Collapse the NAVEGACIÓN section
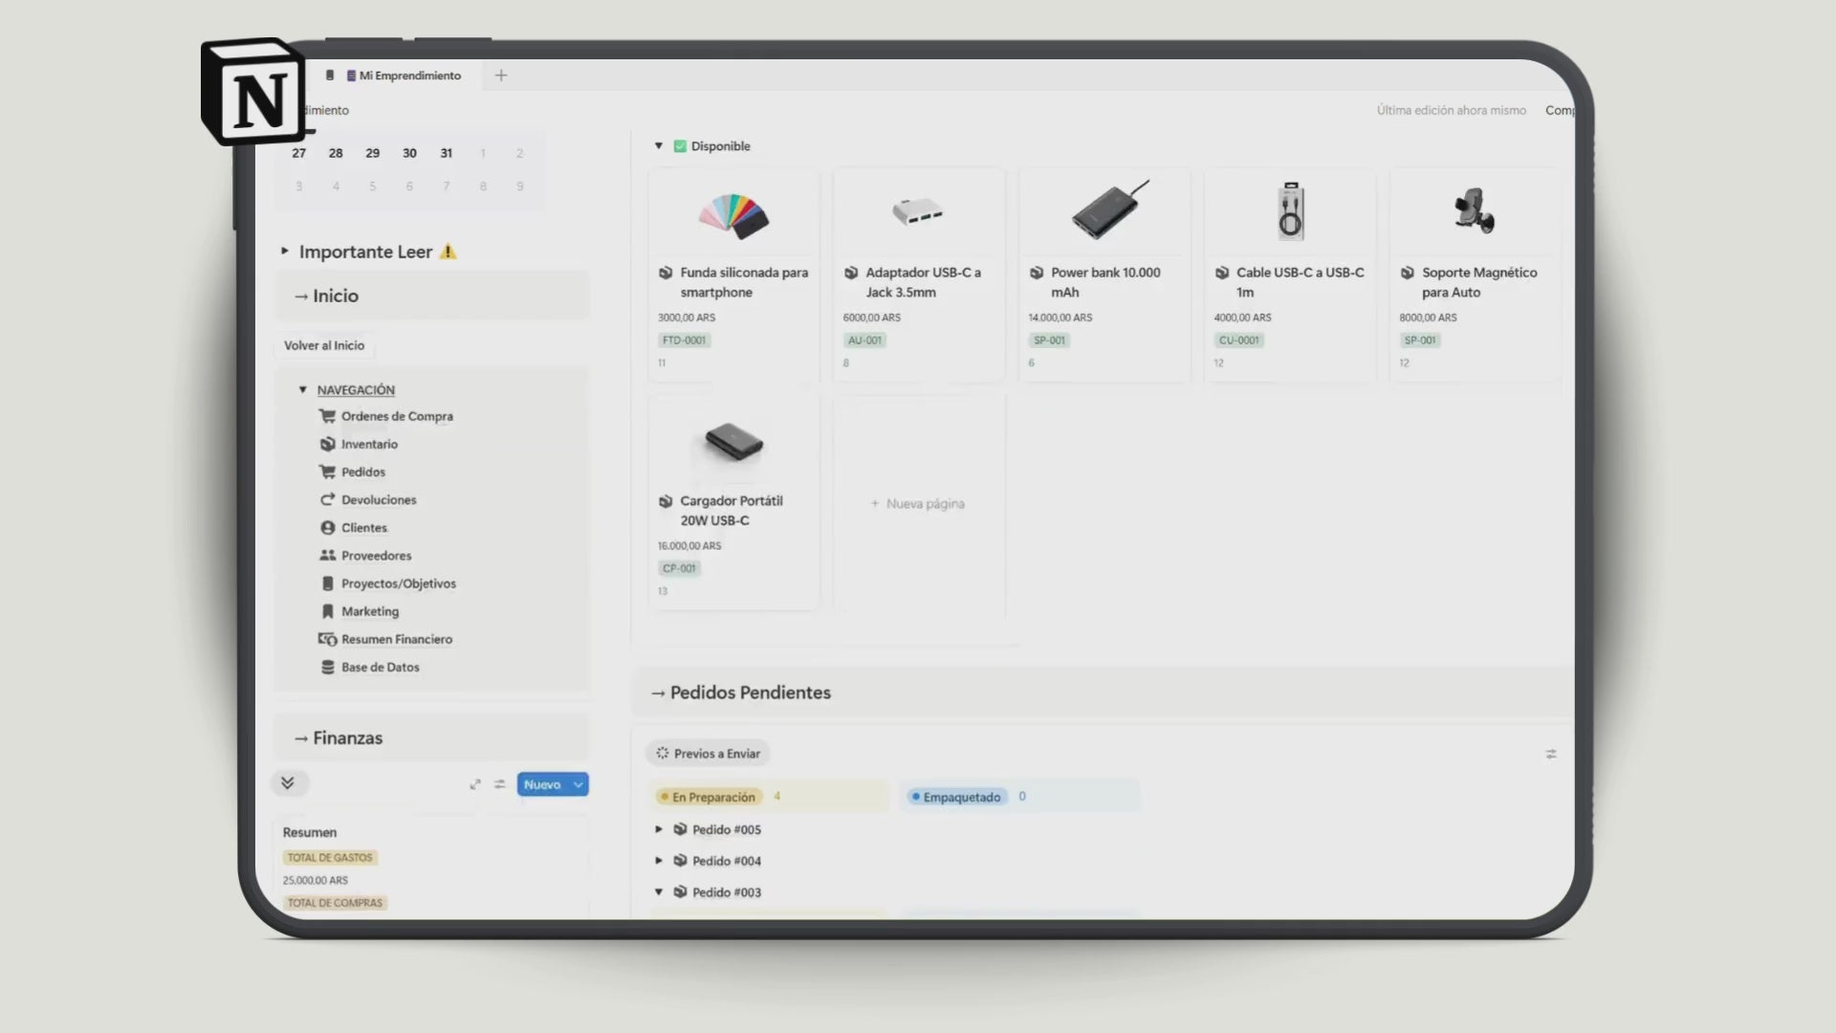This screenshot has width=1836, height=1033. click(302, 389)
